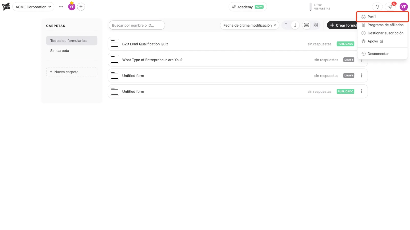Click the form icon of What Type of Entrepreneur
Screen dimensions: 410x230
115,60
